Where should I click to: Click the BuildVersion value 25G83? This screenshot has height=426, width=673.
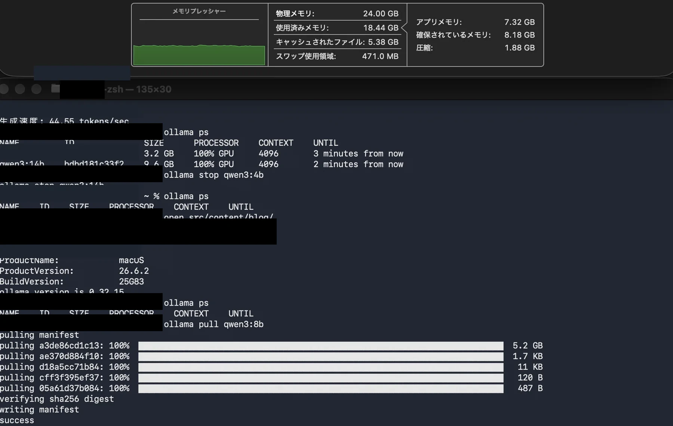tap(131, 282)
